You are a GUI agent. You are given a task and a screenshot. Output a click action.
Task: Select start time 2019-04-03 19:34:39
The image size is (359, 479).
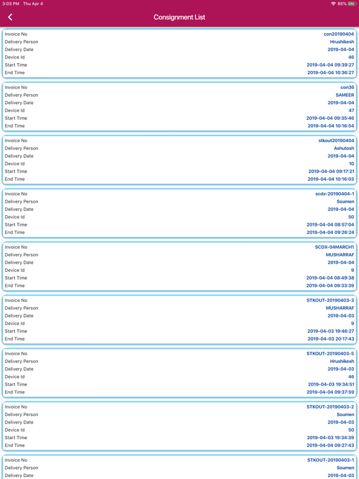(x=330, y=437)
